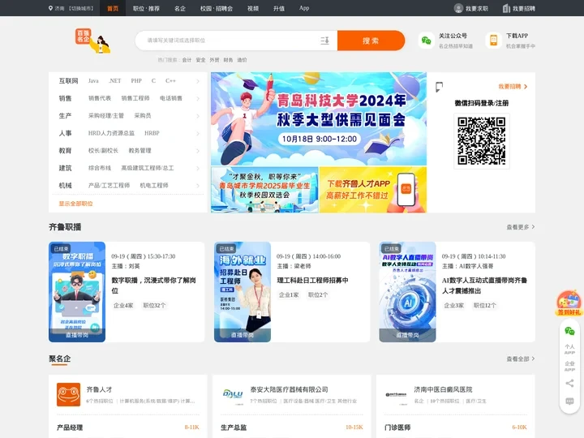The width and height of the screenshot is (584, 438).
Task: Click the floating sidebar WeChat icon
Action: (569, 331)
